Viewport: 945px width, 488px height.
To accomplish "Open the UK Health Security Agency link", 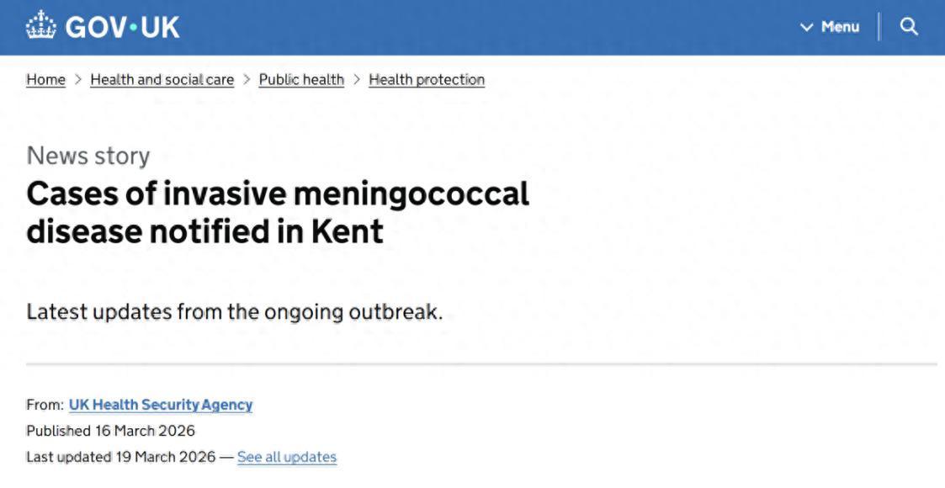I will pyautogui.click(x=161, y=405).
